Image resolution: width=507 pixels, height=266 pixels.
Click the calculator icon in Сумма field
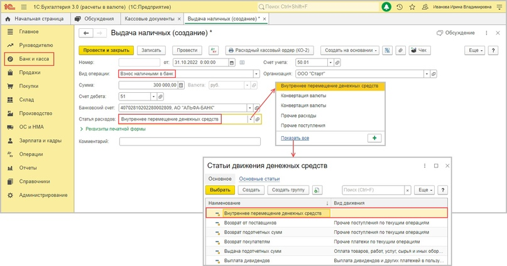coord(181,85)
